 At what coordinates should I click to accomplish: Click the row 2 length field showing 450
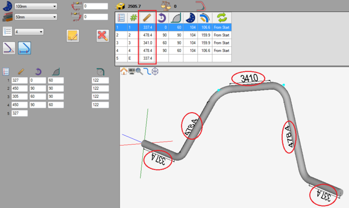click(19, 88)
